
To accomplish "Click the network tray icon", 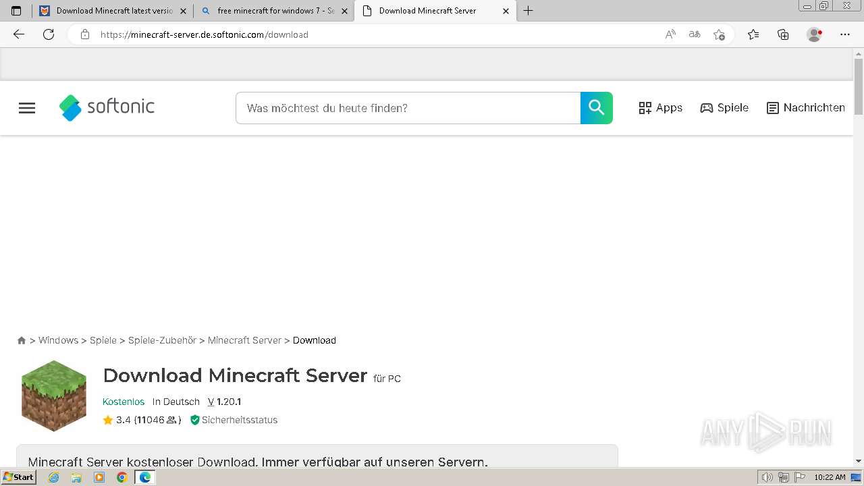I will point(783,477).
